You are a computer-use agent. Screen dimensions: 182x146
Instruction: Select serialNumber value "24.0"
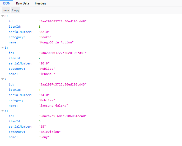[x=44, y=95]
